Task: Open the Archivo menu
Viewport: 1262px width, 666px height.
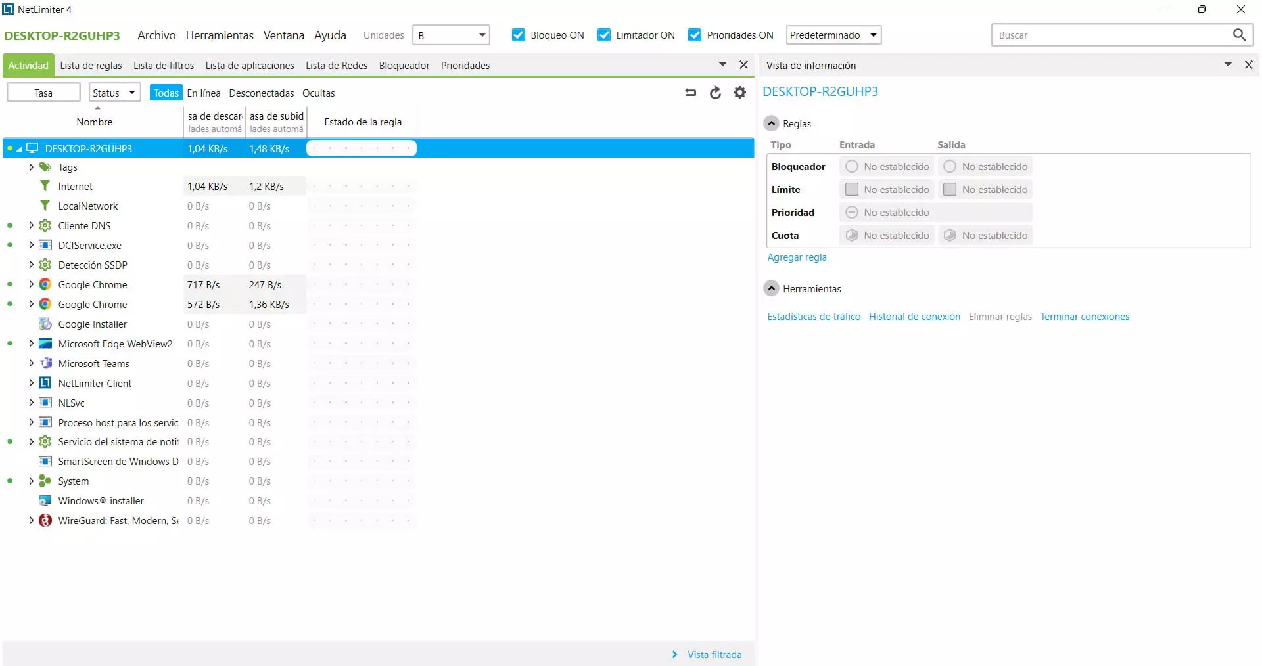Action: tap(156, 35)
